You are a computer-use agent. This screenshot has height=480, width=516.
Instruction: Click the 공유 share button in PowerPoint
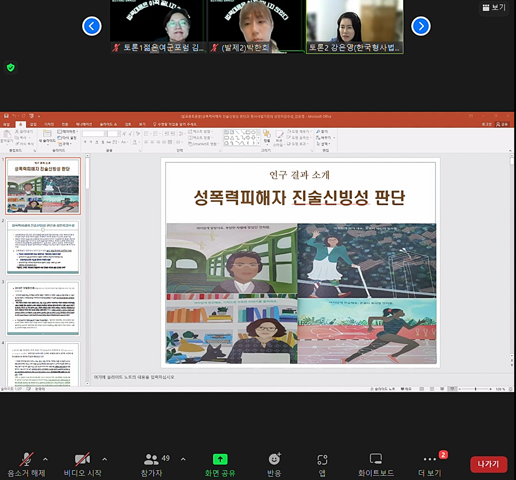pyautogui.click(x=503, y=124)
